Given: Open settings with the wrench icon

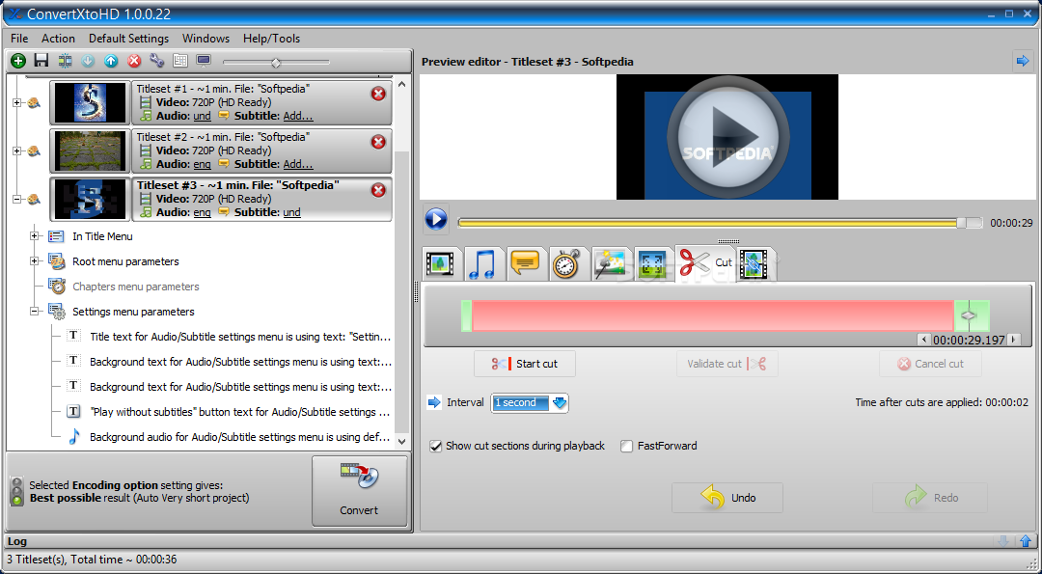Looking at the screenshot, I should [x=157, y=61].
